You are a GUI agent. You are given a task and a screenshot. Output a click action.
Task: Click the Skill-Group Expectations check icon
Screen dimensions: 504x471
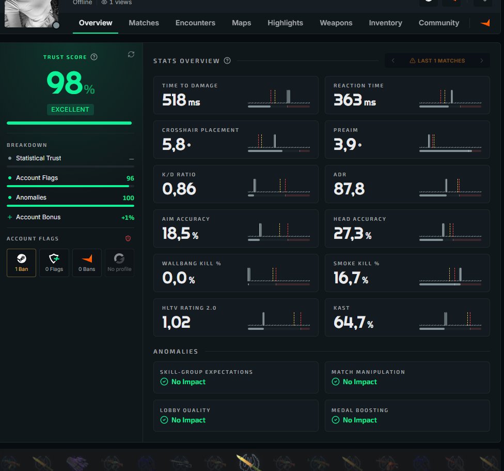click(x=164, y=382)
